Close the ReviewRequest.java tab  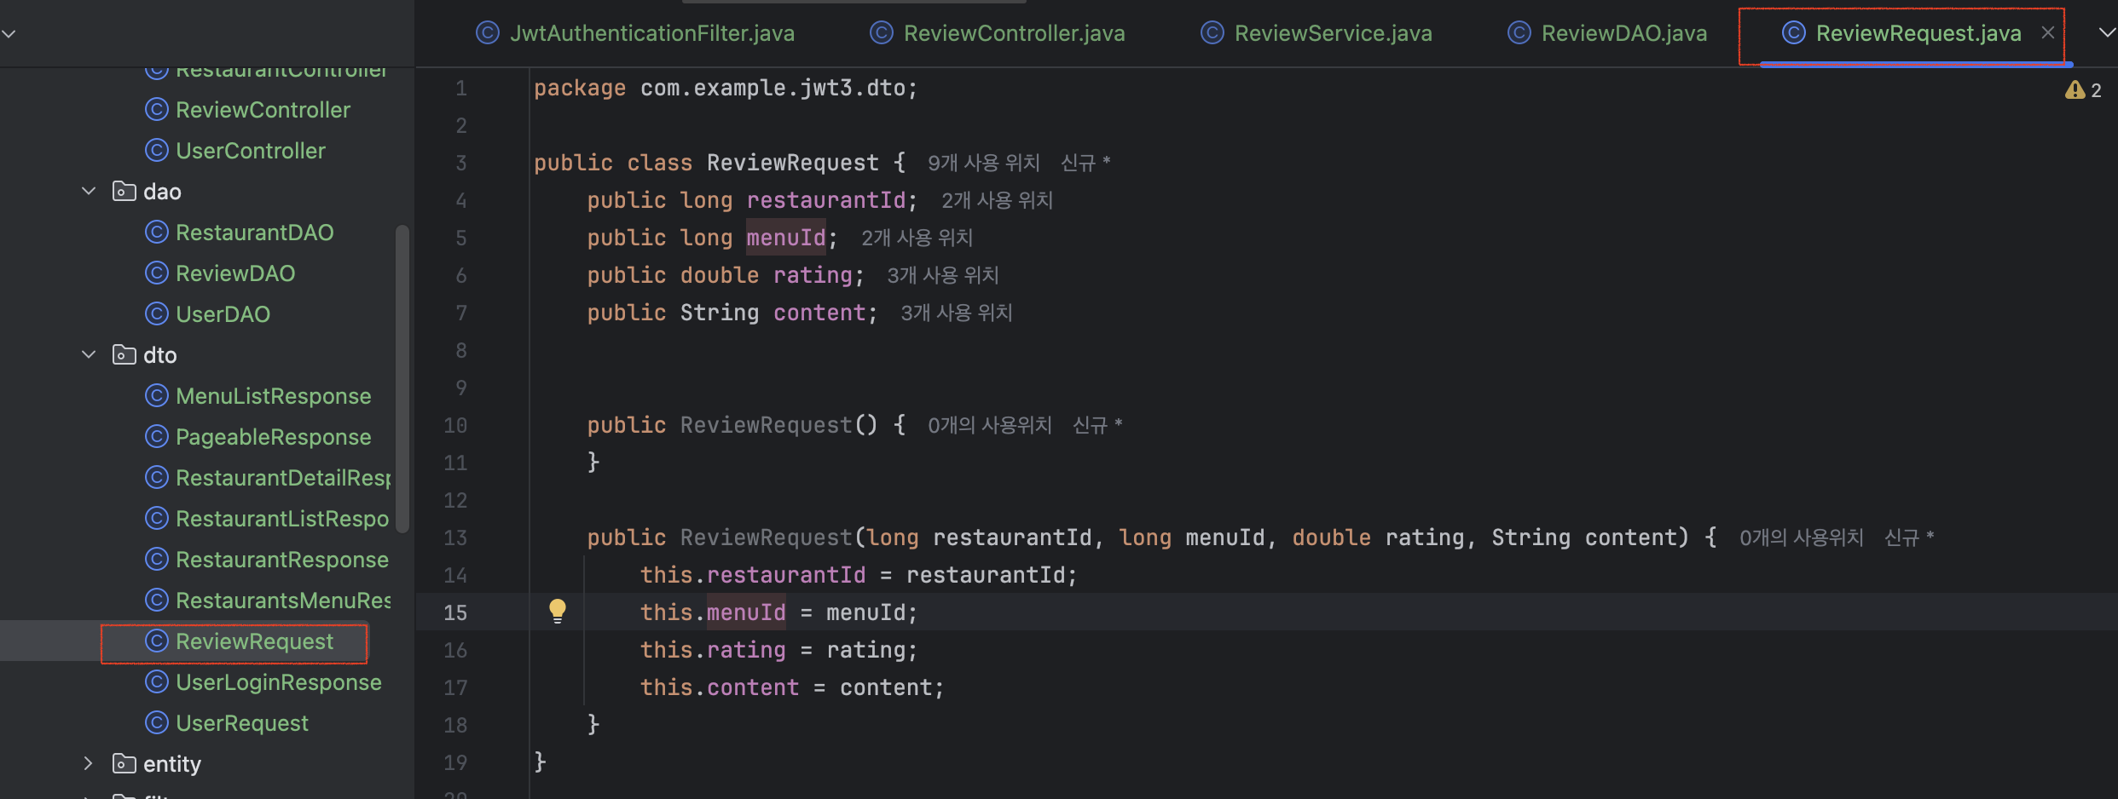[2048, 32]
